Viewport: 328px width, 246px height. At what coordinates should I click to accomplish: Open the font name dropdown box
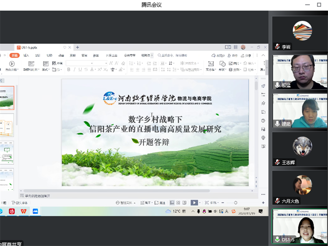point(86,63)
